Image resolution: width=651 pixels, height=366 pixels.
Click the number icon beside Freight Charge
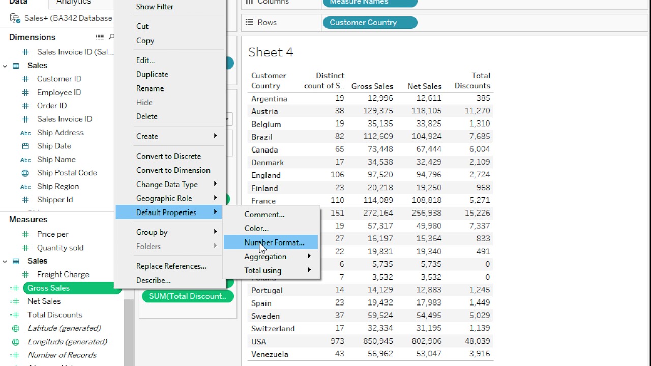[25, 274]
